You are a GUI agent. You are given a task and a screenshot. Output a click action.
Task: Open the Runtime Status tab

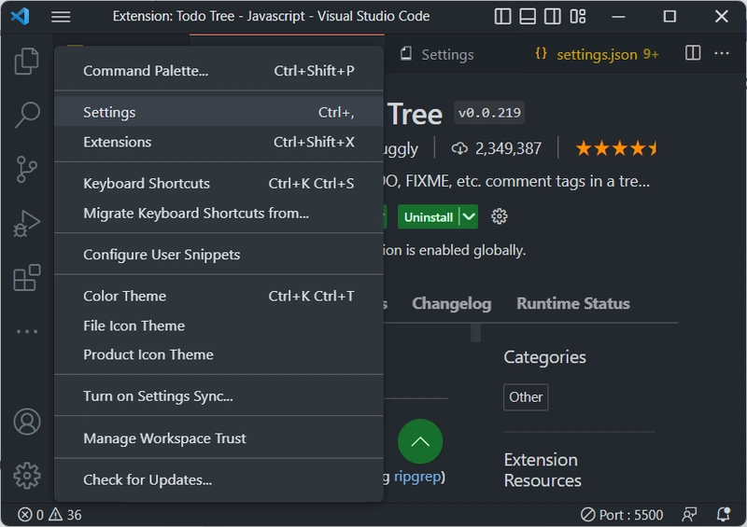click(573, 303)
